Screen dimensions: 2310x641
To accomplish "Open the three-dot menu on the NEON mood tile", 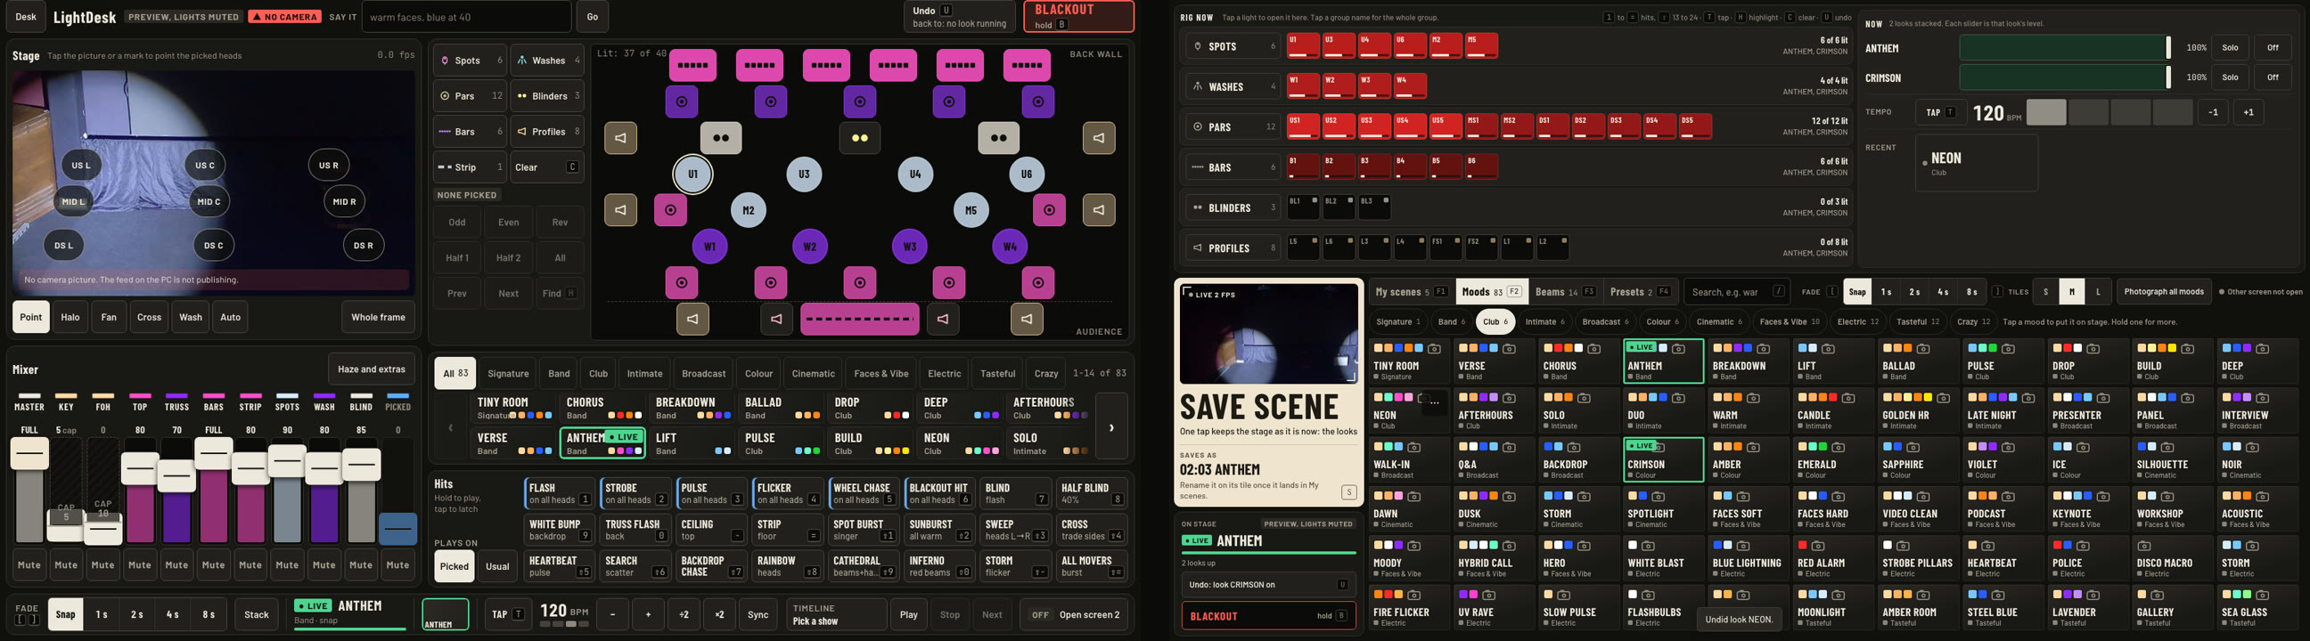I will 1434,403.
